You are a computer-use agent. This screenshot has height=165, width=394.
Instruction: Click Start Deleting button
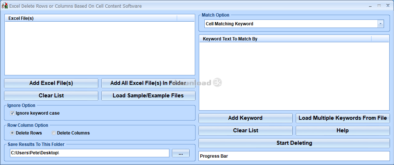click(294, 143)
